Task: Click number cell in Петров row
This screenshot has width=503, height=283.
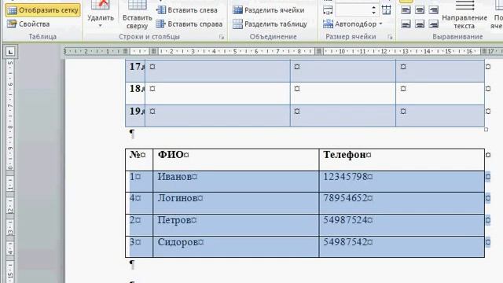Action: tap(139, 226)
